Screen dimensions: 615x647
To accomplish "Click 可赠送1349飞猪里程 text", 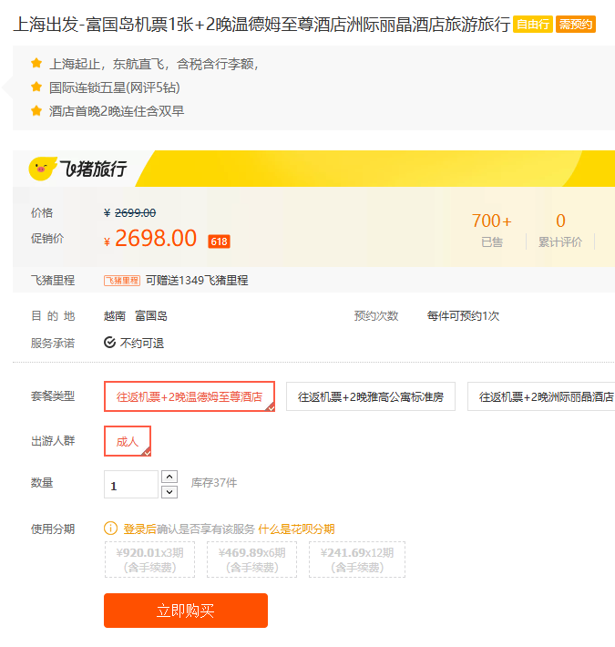I will pyautogui.click(x=197, y=281).
